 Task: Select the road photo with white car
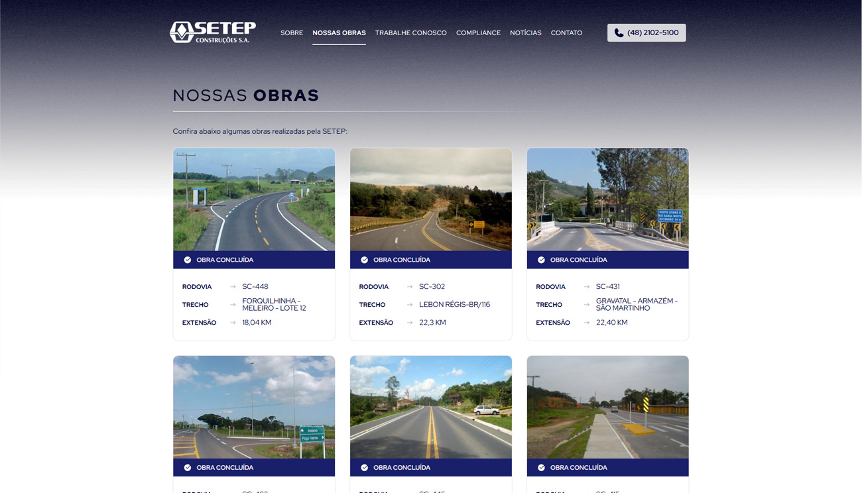point(430,407)
